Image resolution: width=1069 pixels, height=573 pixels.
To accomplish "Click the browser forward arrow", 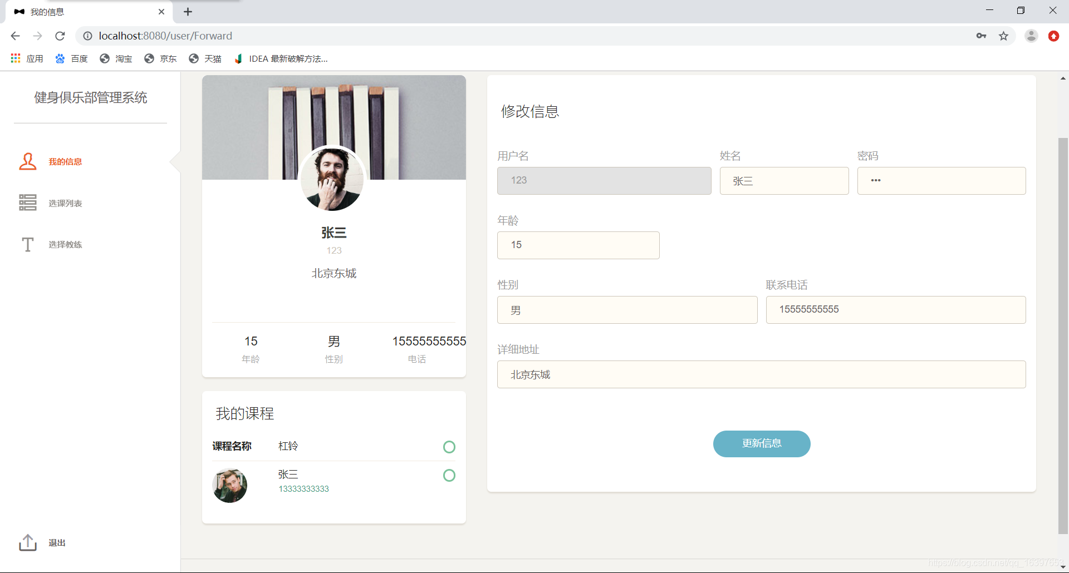I will tap(37, 36).
